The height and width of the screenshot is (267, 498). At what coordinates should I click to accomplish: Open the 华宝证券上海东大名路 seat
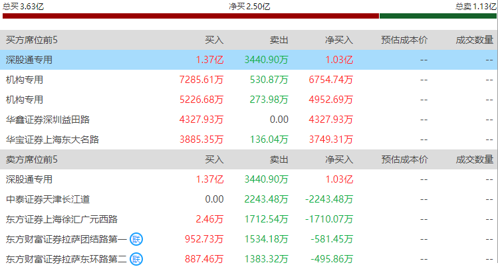53,139
